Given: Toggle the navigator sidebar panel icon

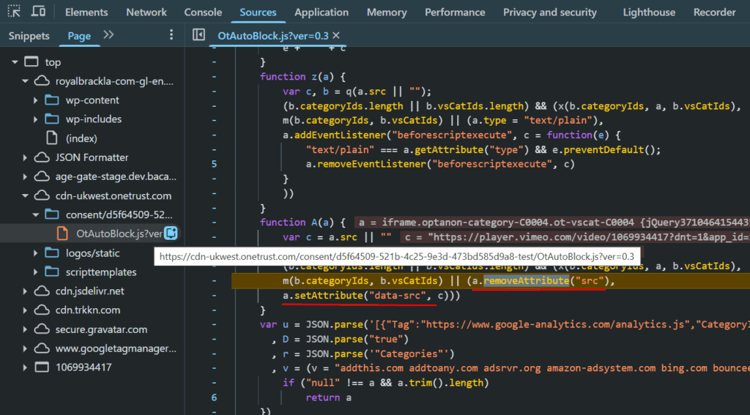Looking at the screenshot, I should click(x=198, y=35).
